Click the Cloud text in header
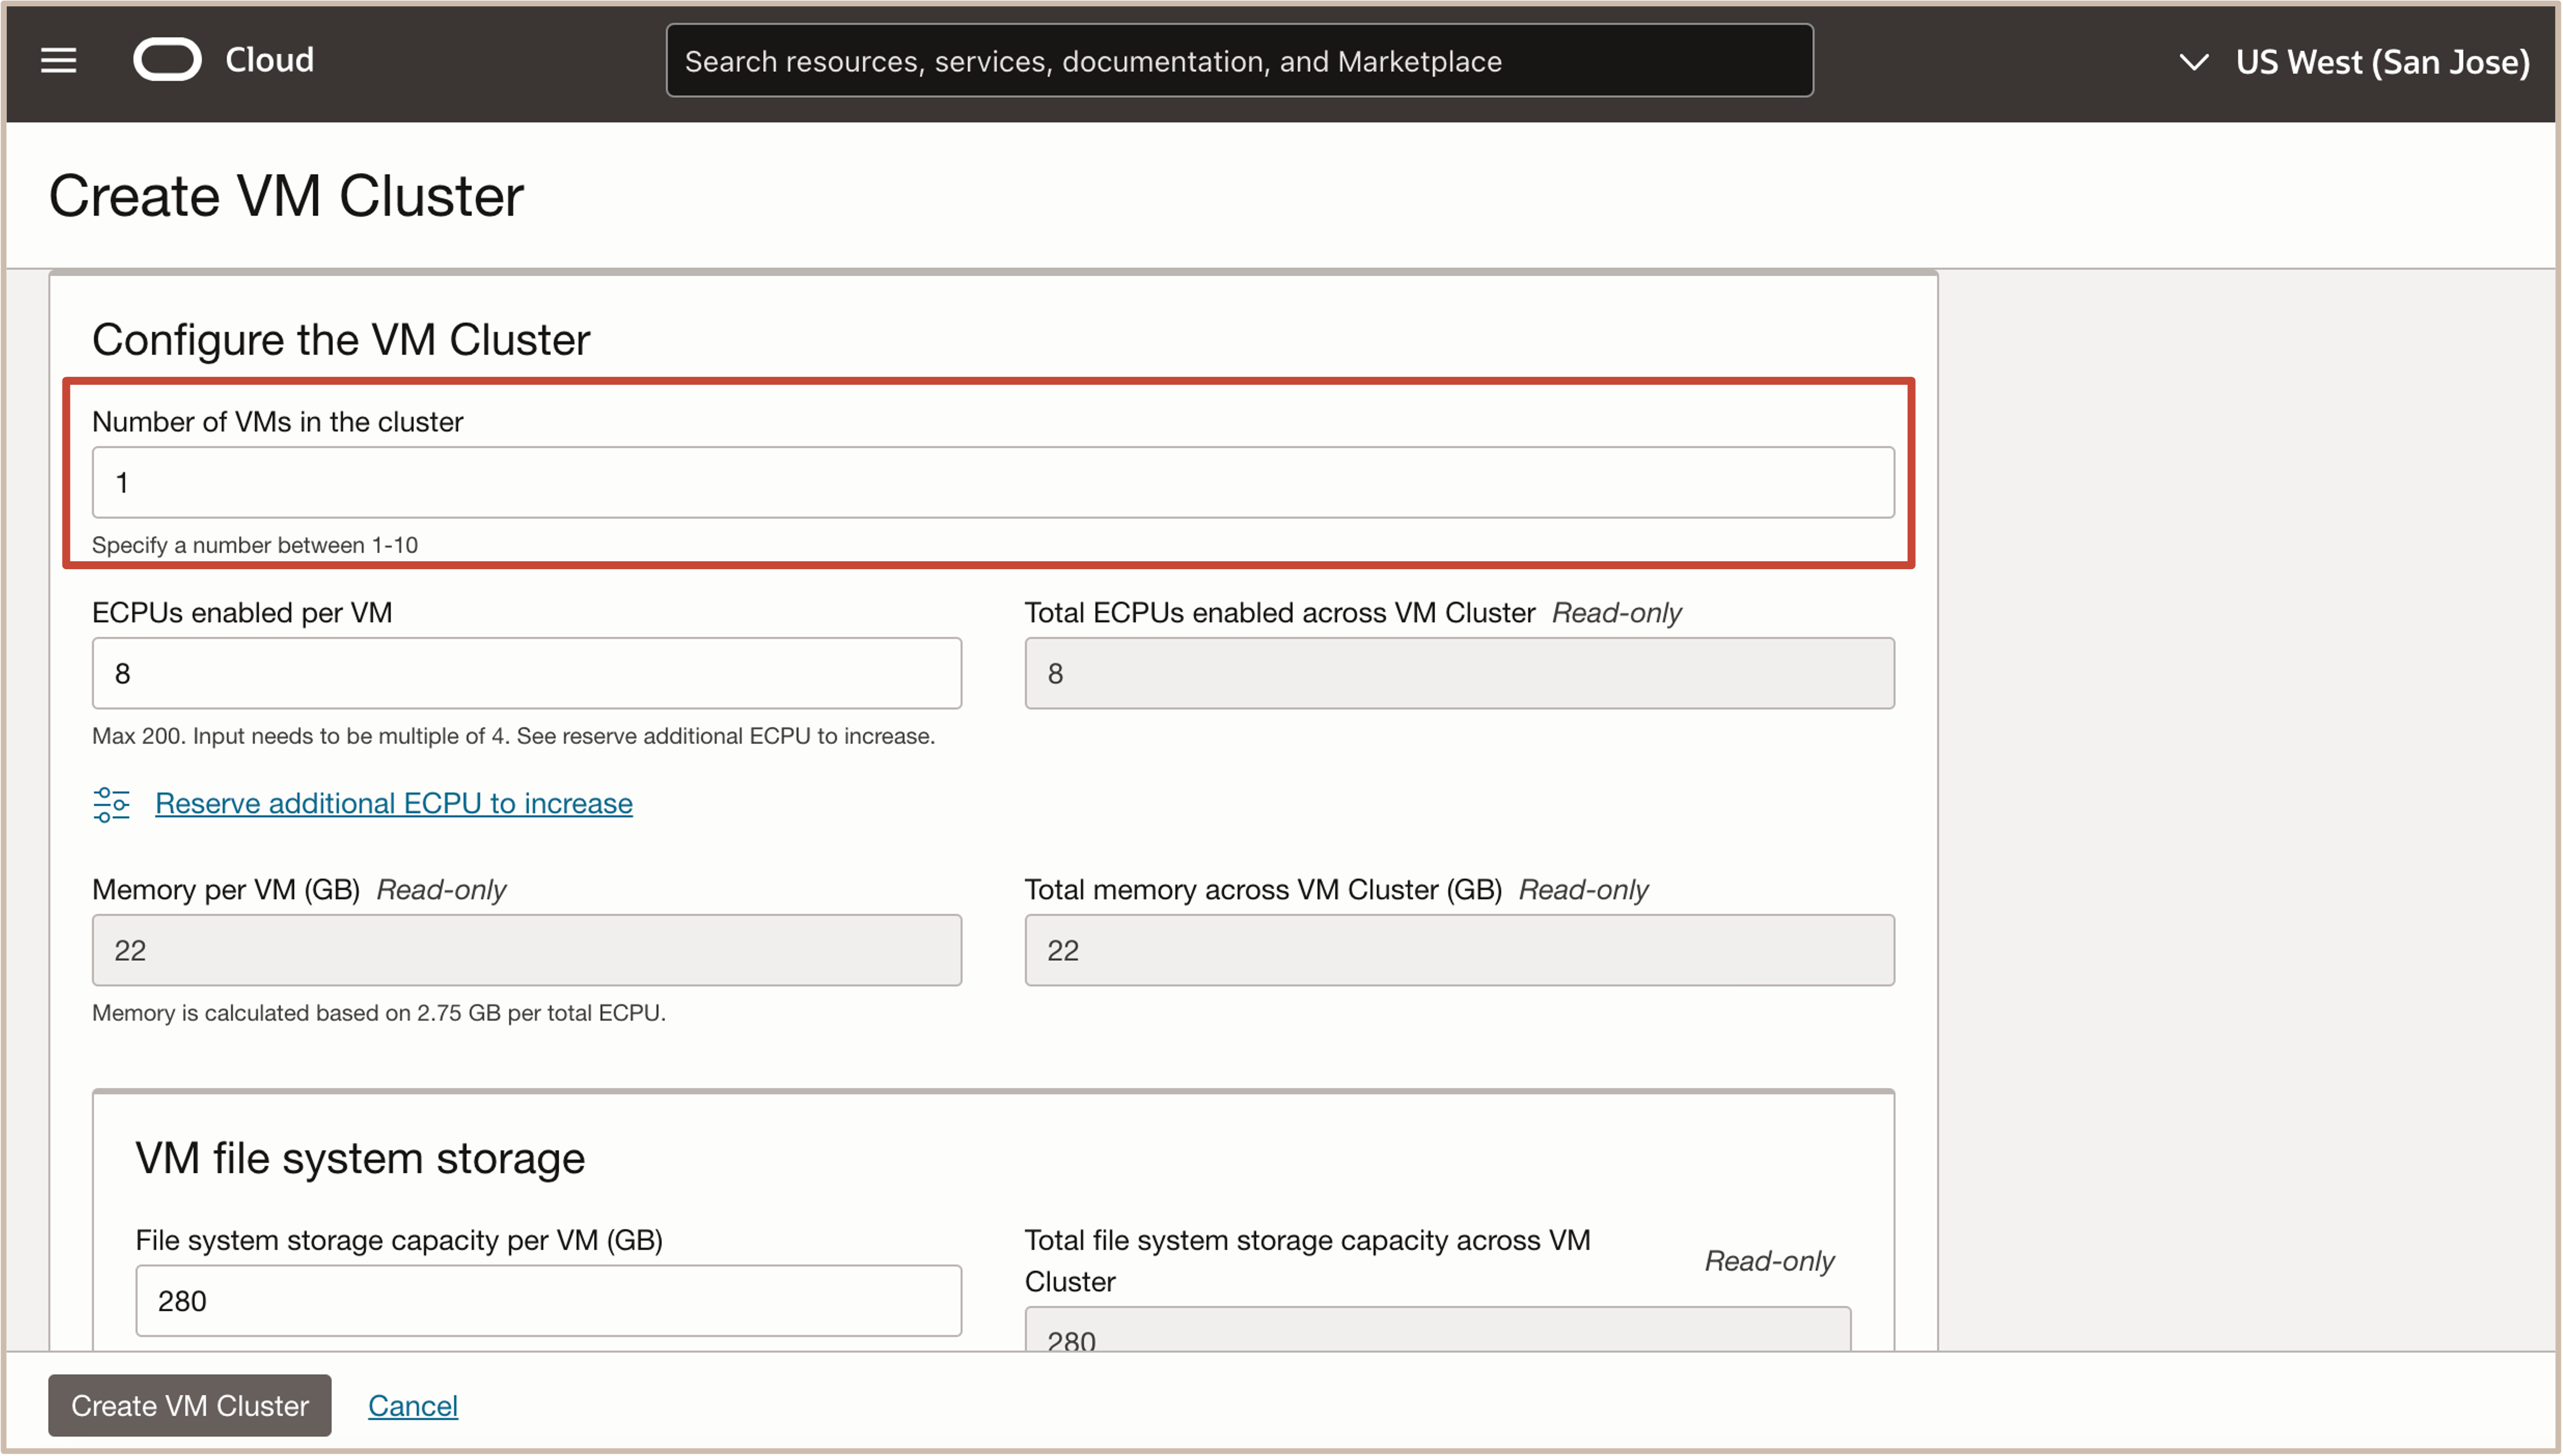 (269, 60)
